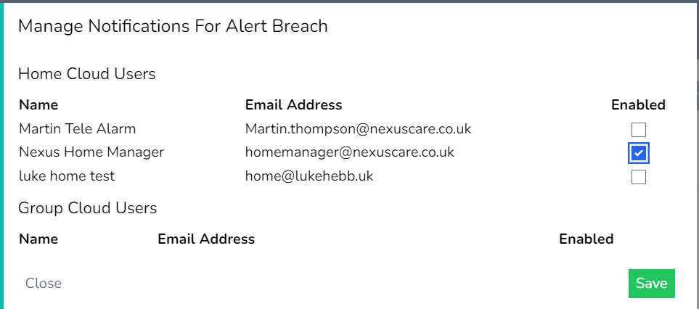The height and width of the screenshot is (309, 699).
Task: Click Enabled header under Group Cloud Users
Action: click(586, 239)
